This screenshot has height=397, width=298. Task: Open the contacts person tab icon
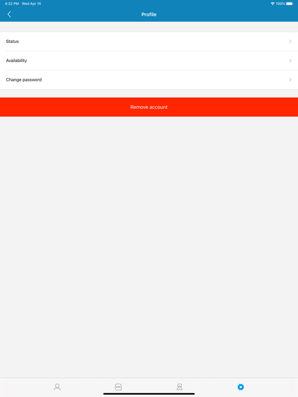(x=57, y=387)
